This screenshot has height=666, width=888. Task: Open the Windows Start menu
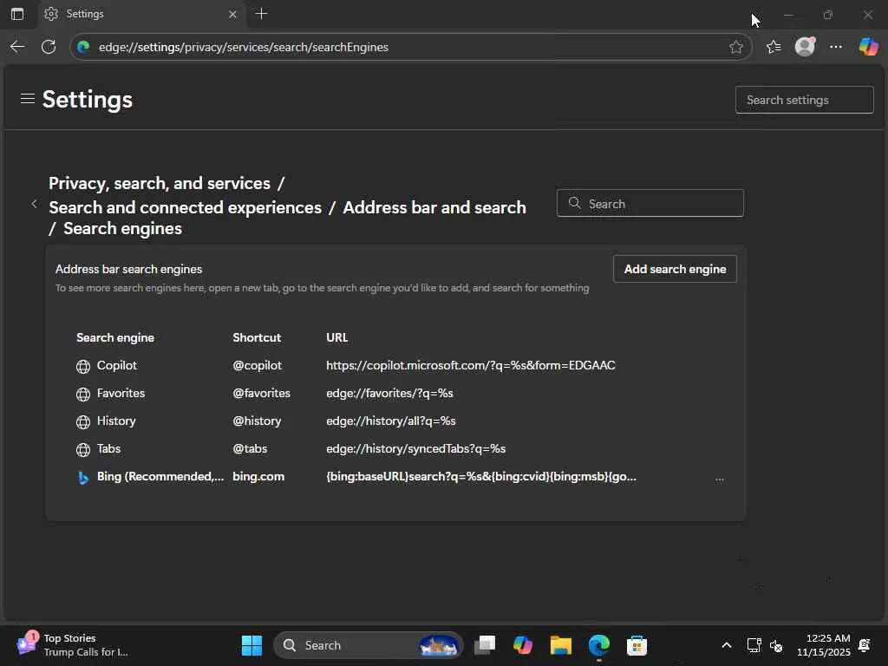click(251, 645)
